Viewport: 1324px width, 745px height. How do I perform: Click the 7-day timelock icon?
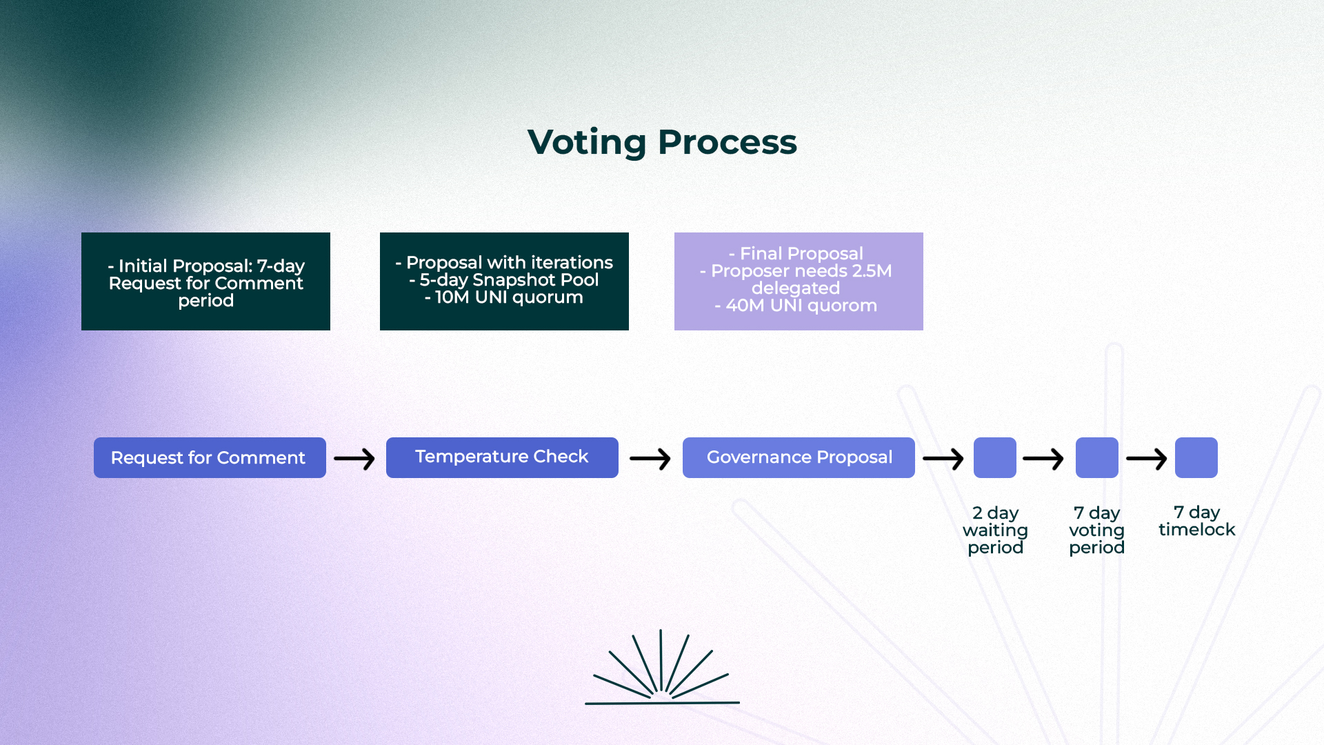tap(1195, 457)
